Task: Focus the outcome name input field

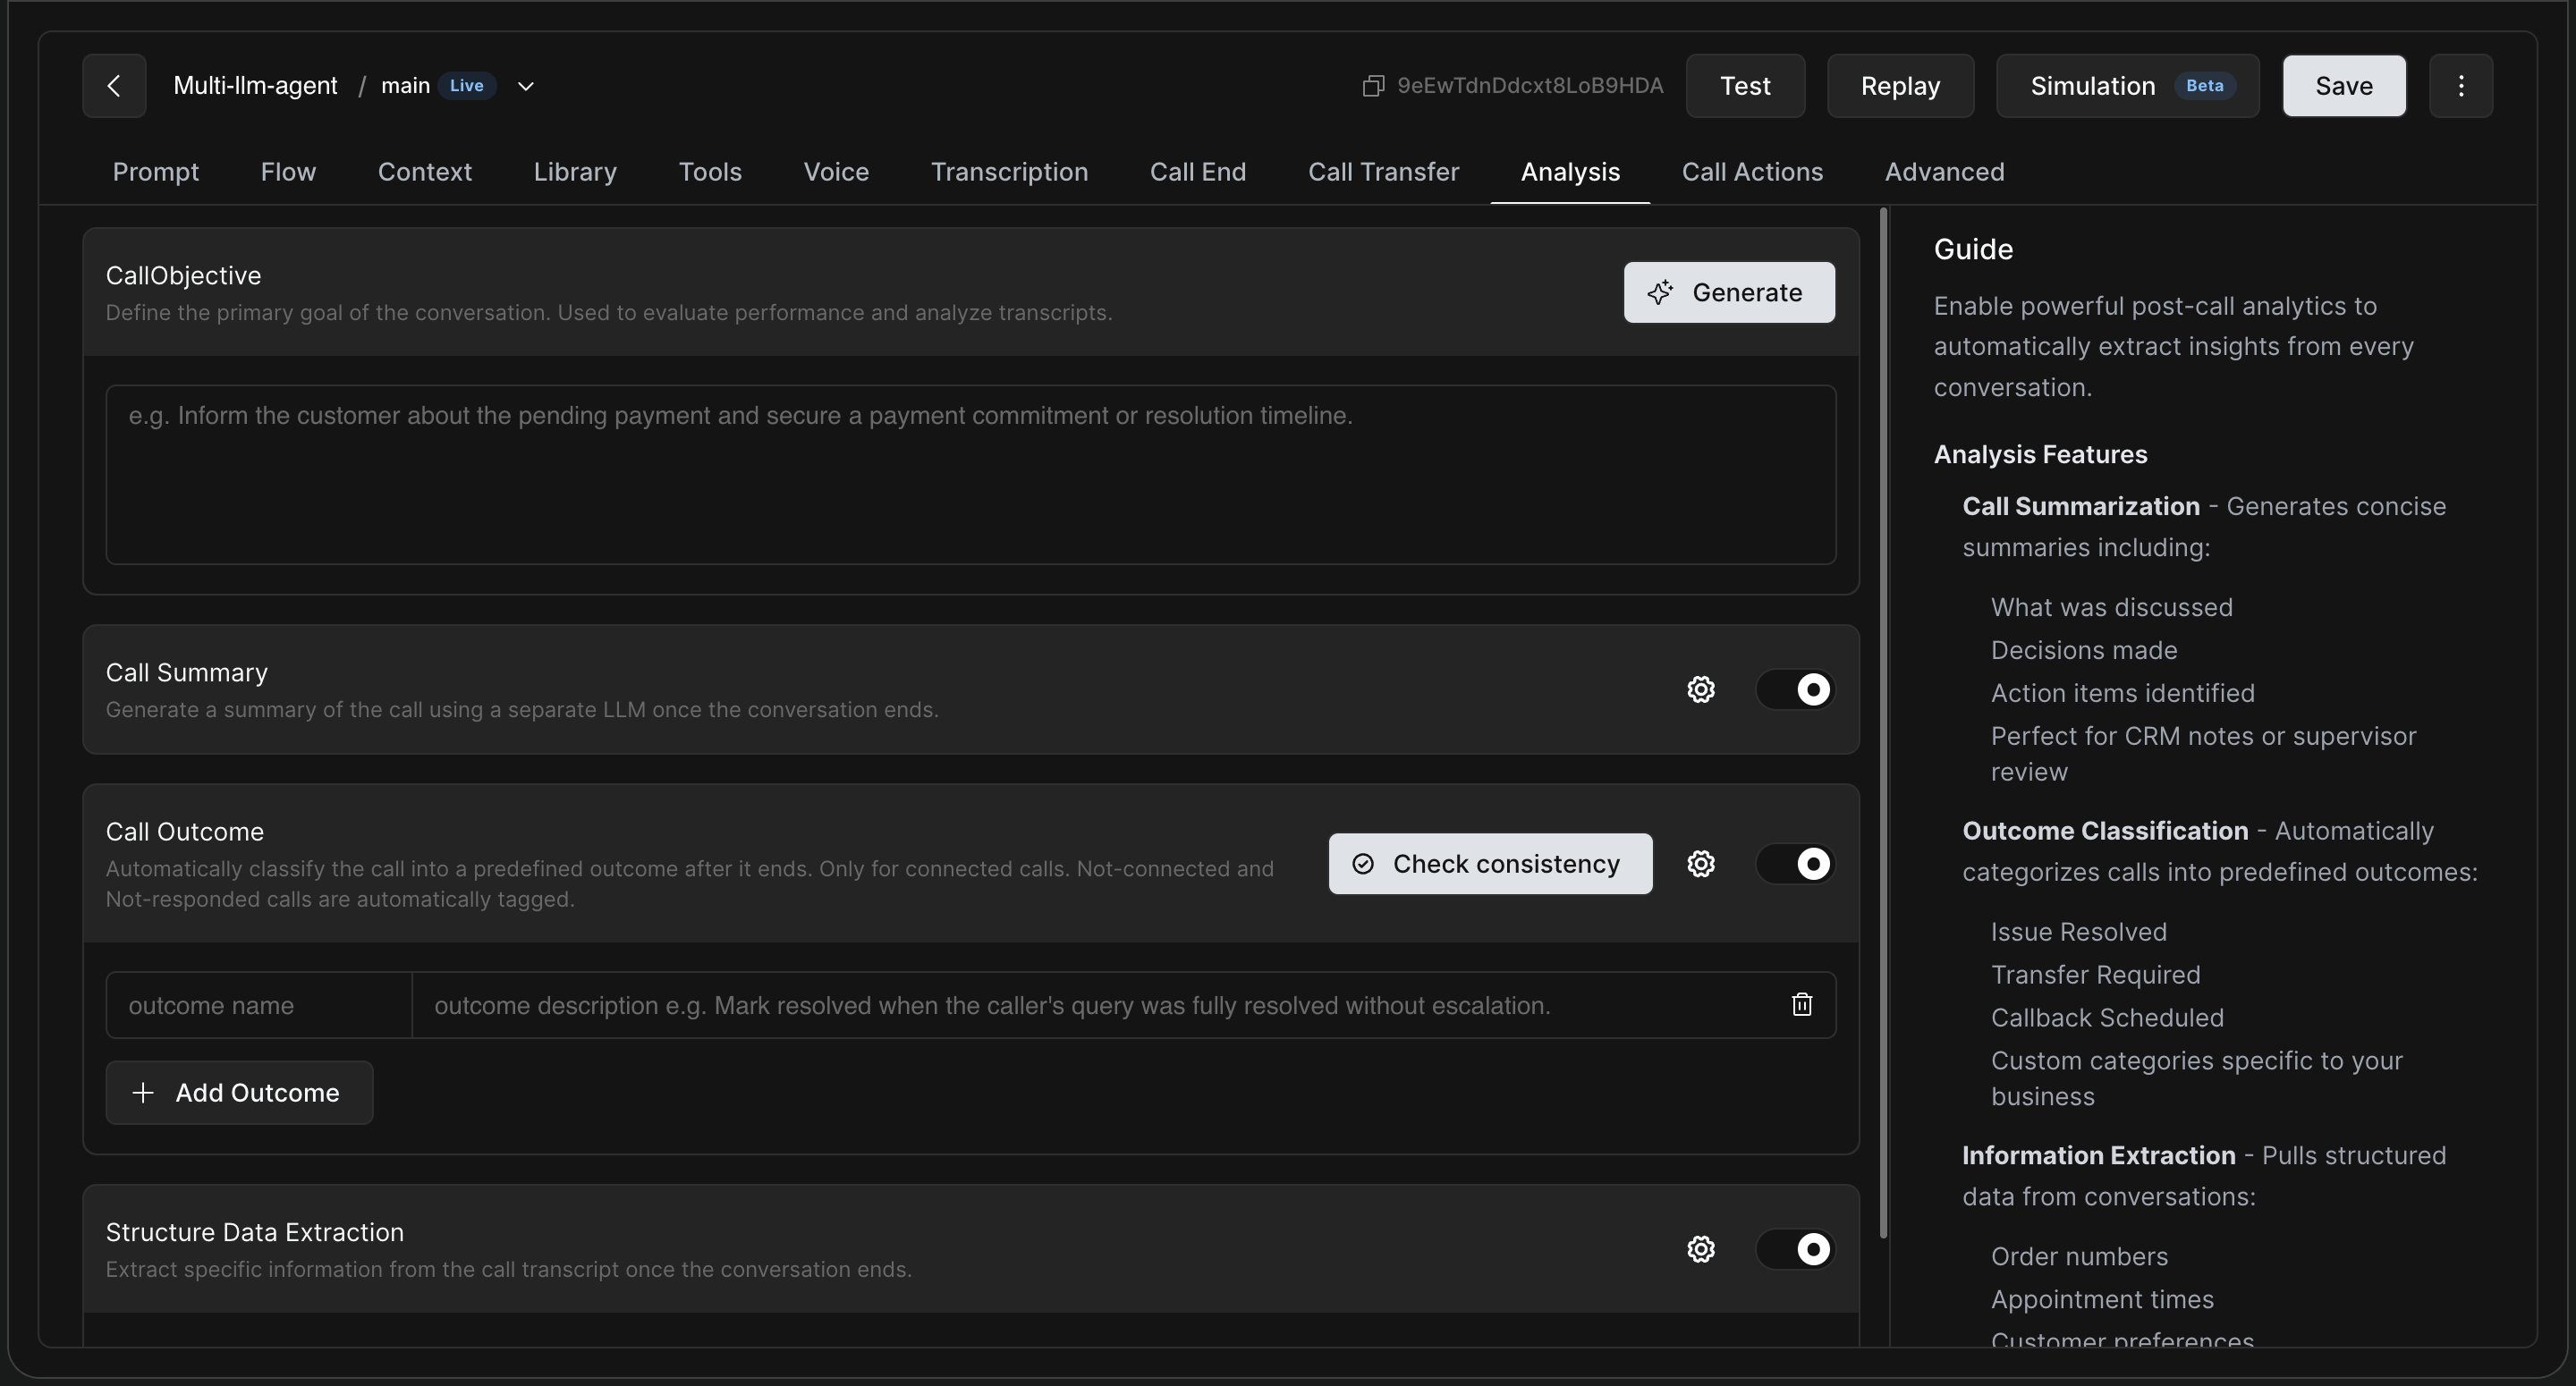Action: click(x=259, y=1005)
